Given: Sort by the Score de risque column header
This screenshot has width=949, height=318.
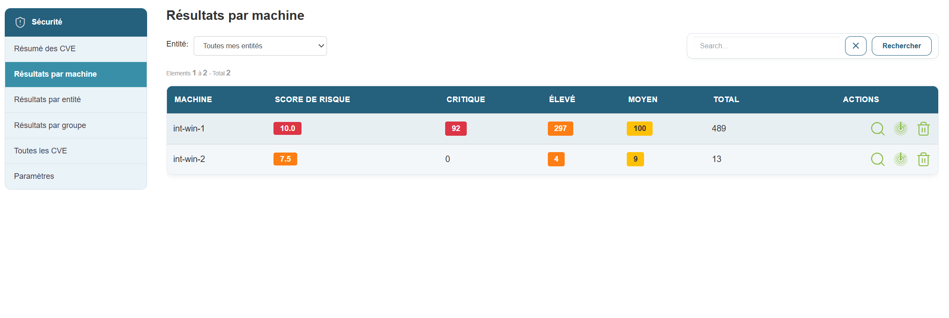Looking at the screenshot, I should point(312,100).
